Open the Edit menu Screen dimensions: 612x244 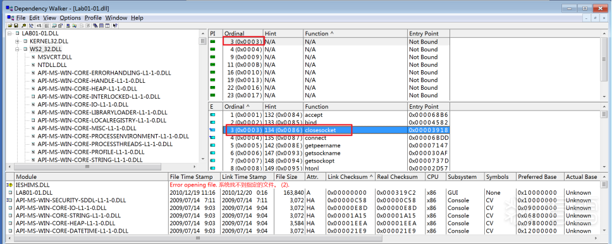tap(34, 18)
